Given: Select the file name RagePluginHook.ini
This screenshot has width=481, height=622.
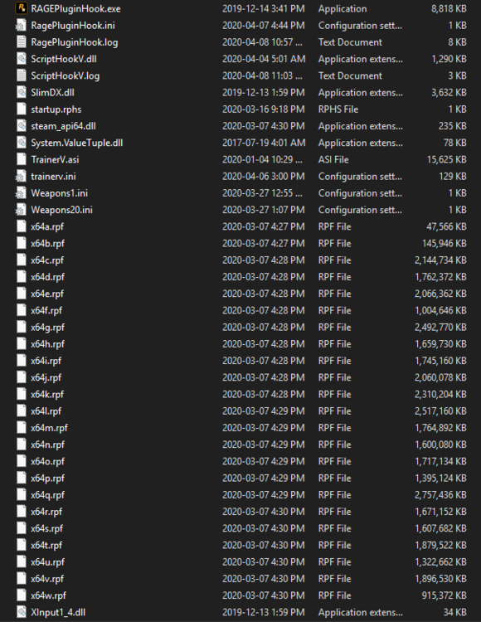Looking at the screenshot, I should point(73,26).
